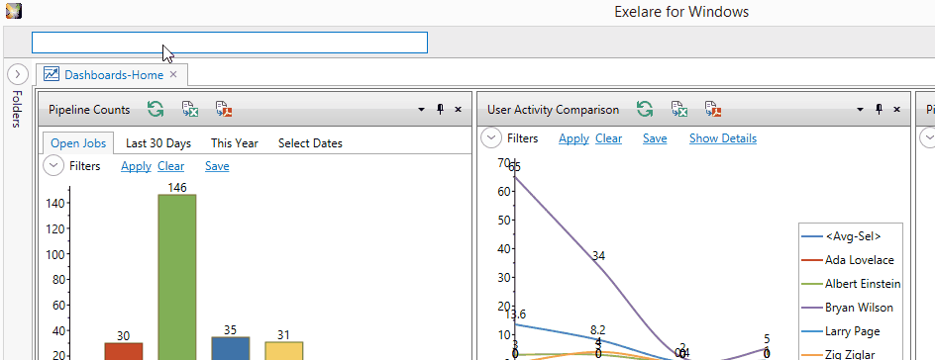Click the 65 data point label

(x=515, y=167)
